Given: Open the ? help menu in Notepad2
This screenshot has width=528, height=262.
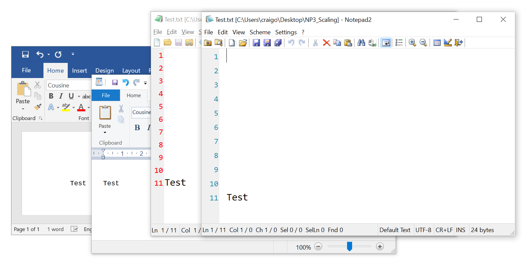Looking at the screenshot, I should pos(303,32).
